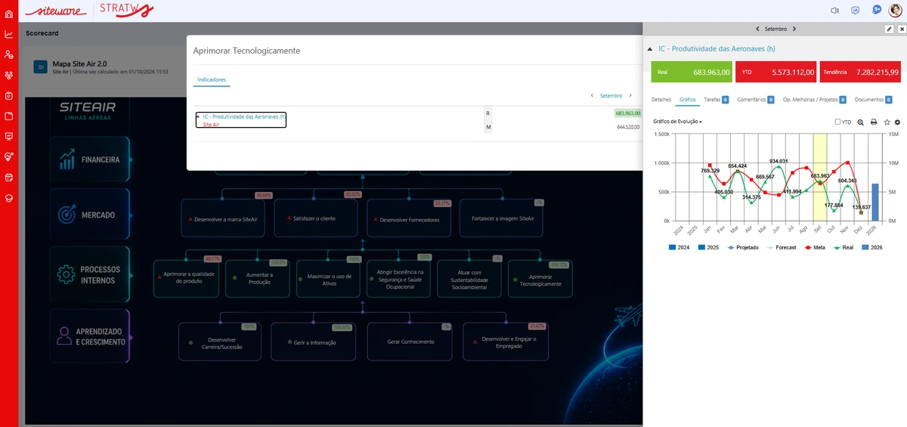Screen dimensions: 907x427
Task: Close the indicator side panel with the X
Action: (901, 29)
